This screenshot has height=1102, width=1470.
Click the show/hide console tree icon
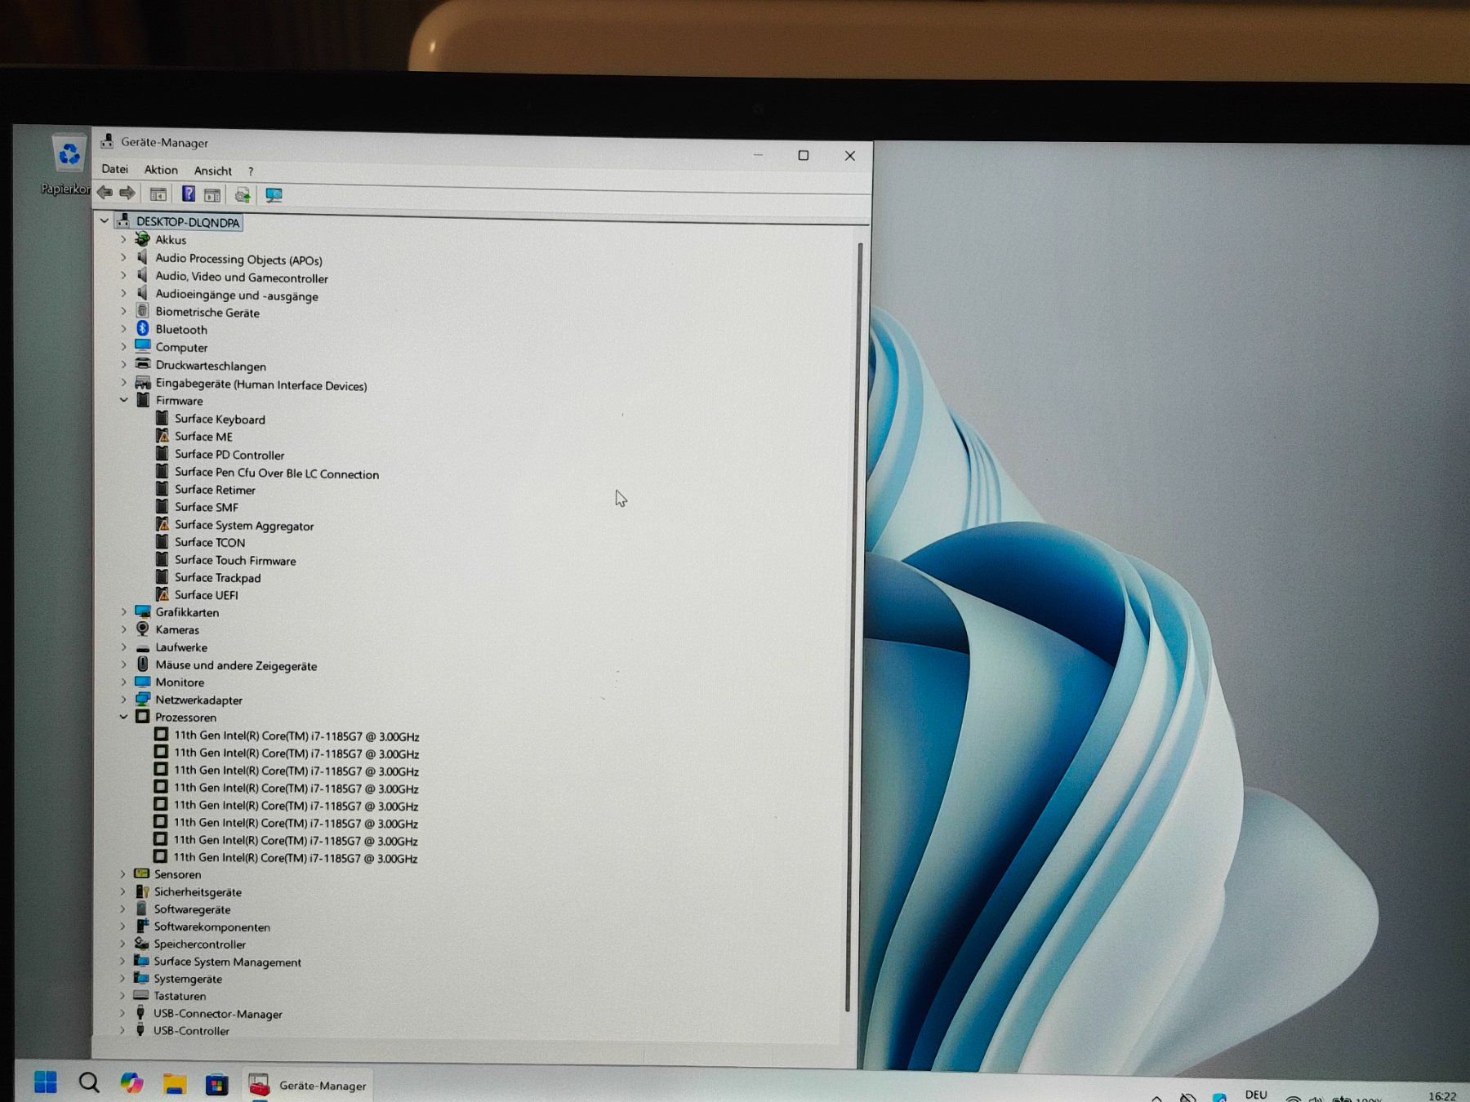tap(158, 194)
